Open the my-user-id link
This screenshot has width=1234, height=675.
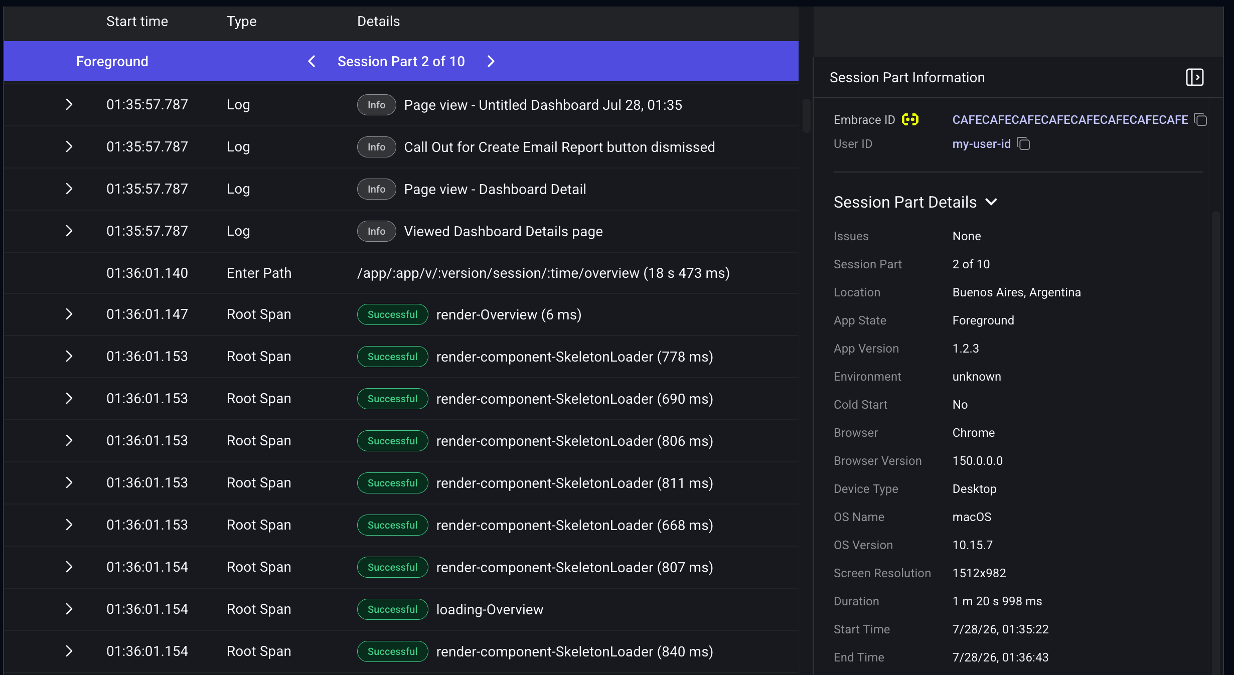981,144
